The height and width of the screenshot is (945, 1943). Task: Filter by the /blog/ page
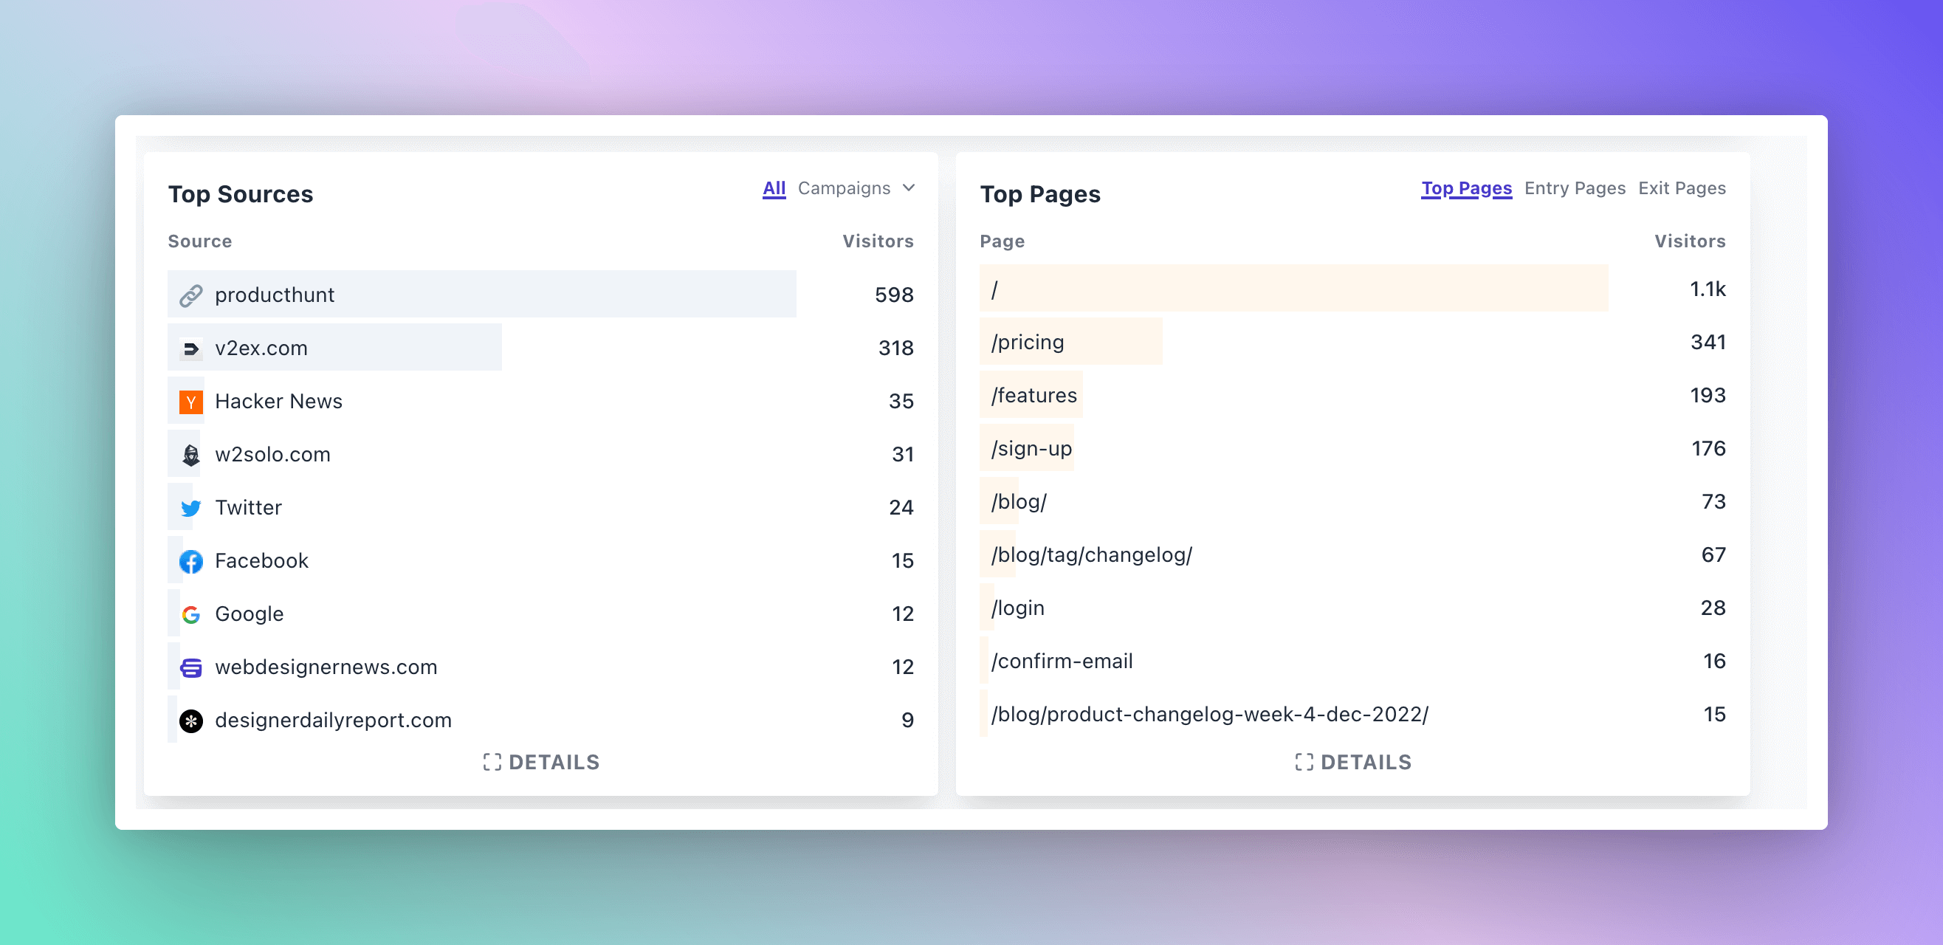click(1019, 501)
